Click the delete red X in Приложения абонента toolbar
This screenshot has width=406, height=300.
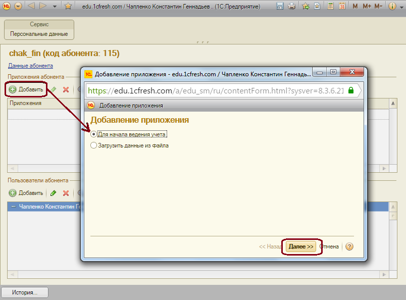(66, 89)
